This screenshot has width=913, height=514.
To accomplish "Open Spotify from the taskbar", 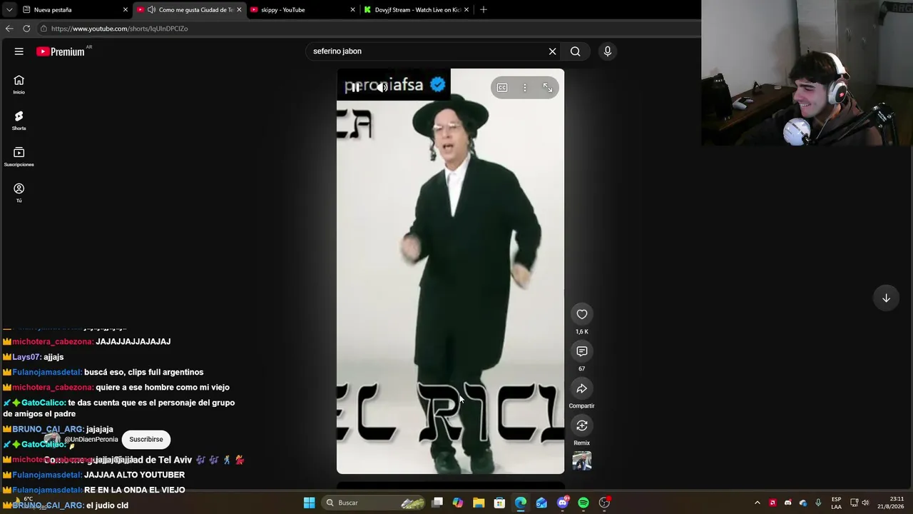I will tap(583, 503).
